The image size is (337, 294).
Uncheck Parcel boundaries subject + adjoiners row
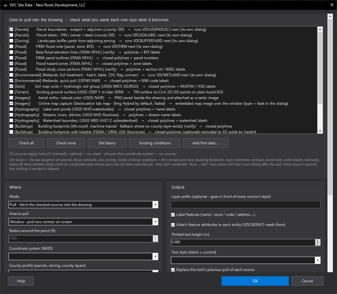11,29
